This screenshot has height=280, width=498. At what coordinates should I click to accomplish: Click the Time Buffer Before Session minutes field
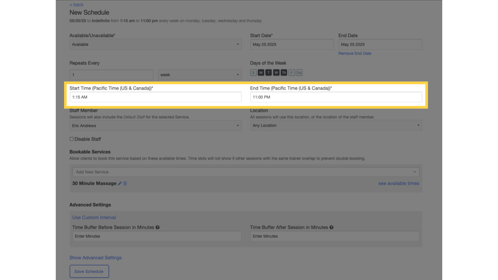[x=157, y=236]
